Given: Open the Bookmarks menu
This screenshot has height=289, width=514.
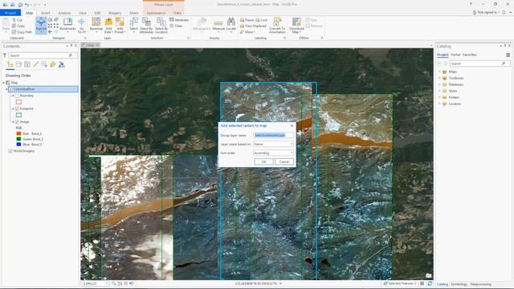Looking at the screenshot, I should (x=67, y=25).
